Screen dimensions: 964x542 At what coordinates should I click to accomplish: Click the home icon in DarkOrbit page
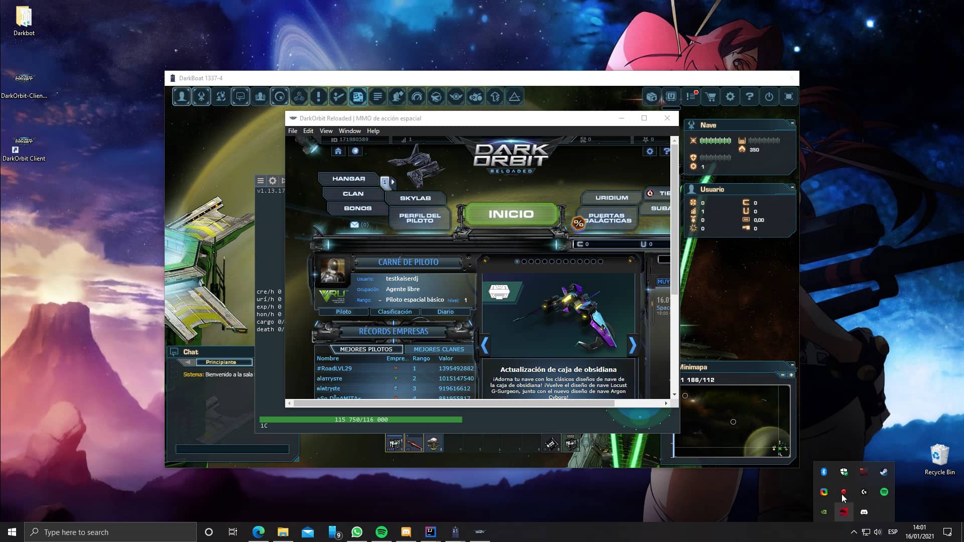pyautogui.click(x=338, y=151)
